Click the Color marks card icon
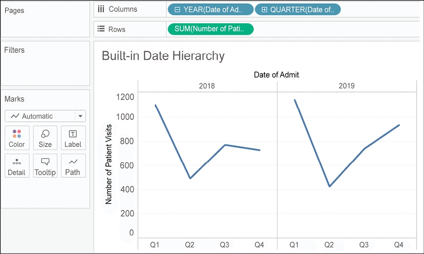 [x=17, y=138]
